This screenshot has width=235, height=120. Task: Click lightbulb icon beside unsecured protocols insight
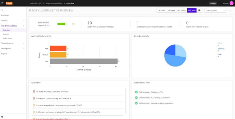point(34,92)
